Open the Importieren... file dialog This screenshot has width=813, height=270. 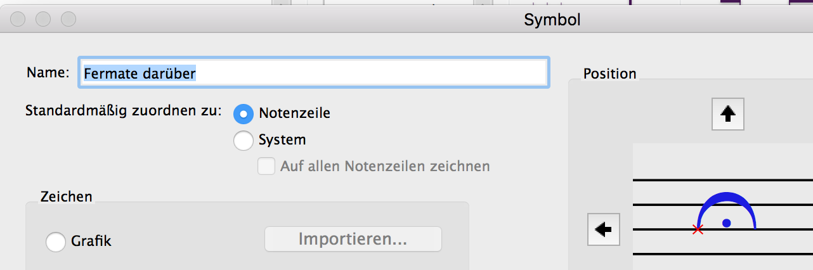[x=353, y=240]
